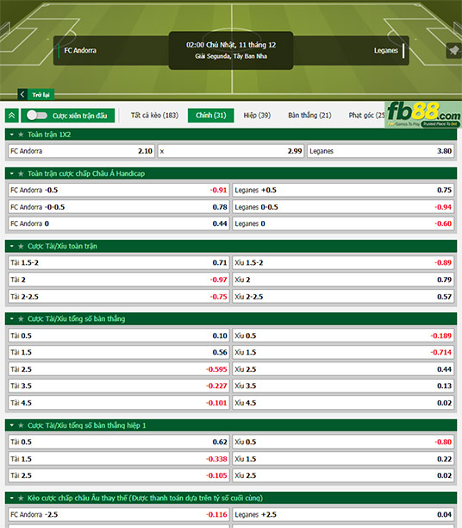Select FC Andorra -2.5 at -0.116
The width and height of the screenshot is (462, 528).
(x=119, y=514)
